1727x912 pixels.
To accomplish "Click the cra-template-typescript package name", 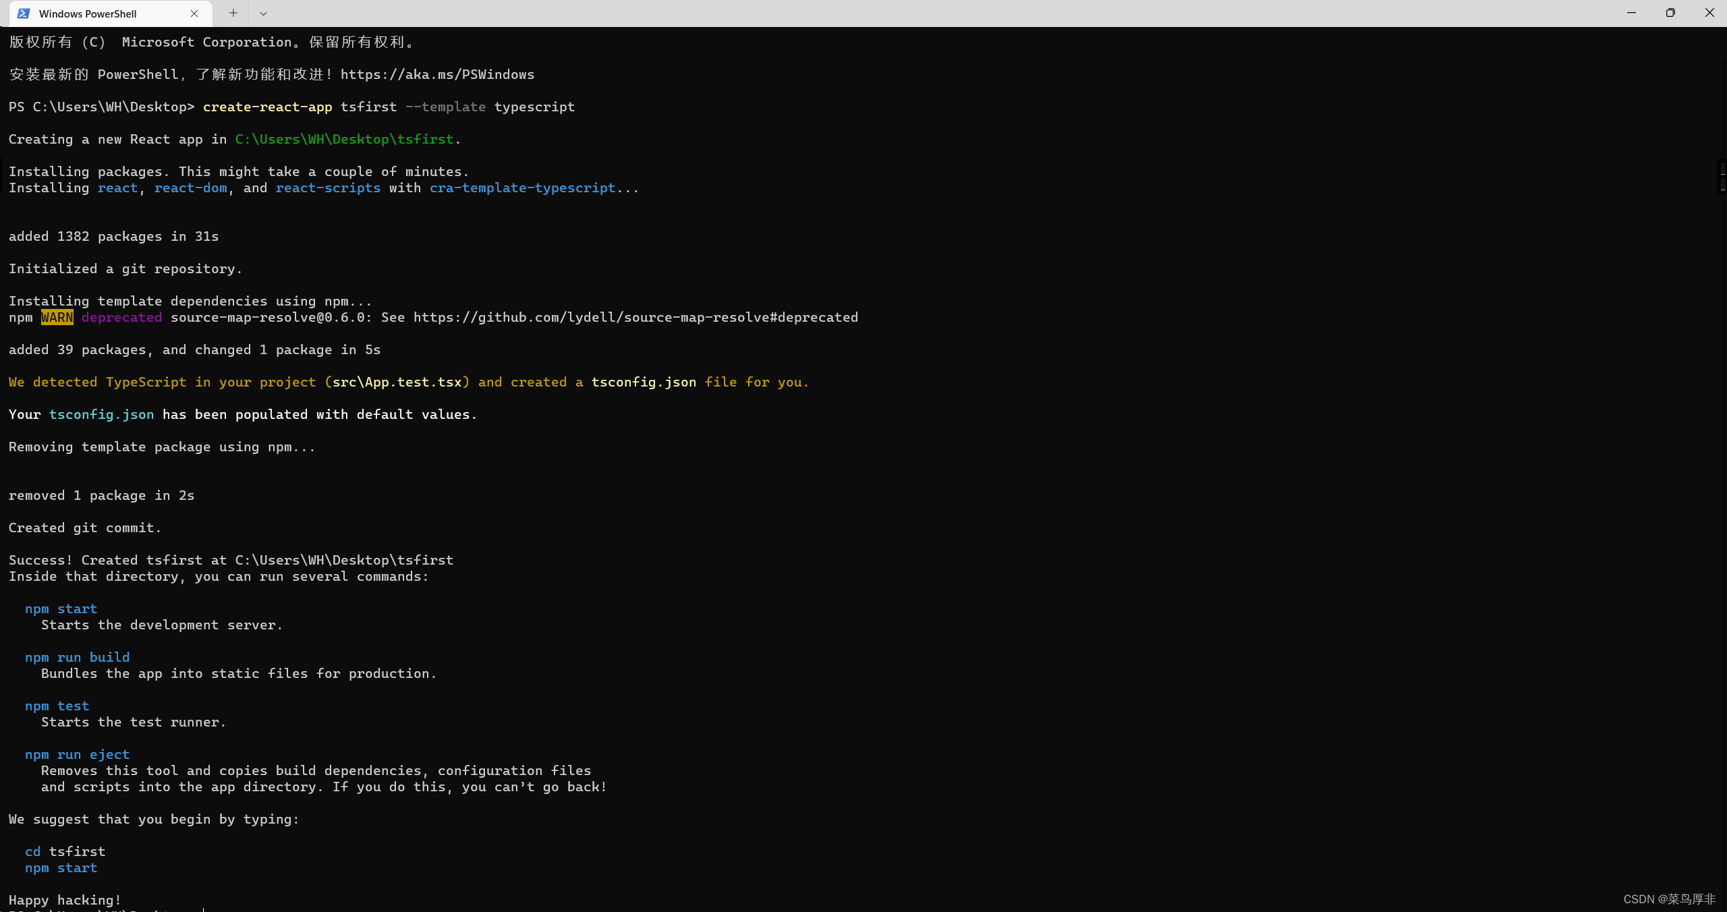I will 522,188.
